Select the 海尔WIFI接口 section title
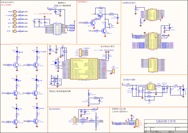This screenshot has height=133, width=188. pyautogui.click(x=55, y=109)
